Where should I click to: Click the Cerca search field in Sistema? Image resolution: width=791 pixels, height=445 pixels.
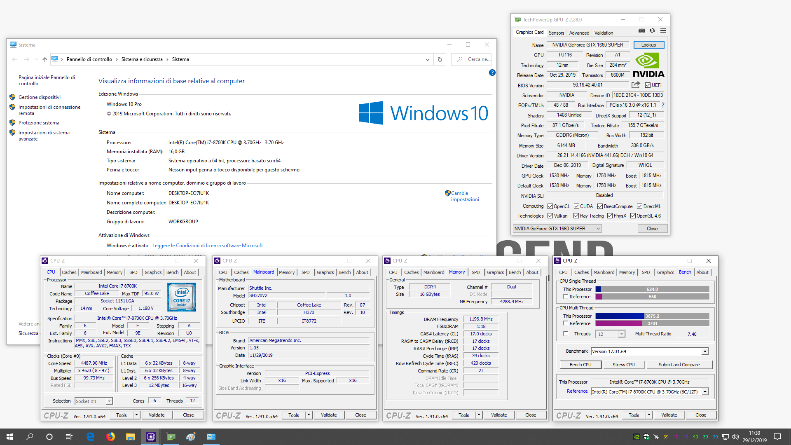click(x=471, y=59)
